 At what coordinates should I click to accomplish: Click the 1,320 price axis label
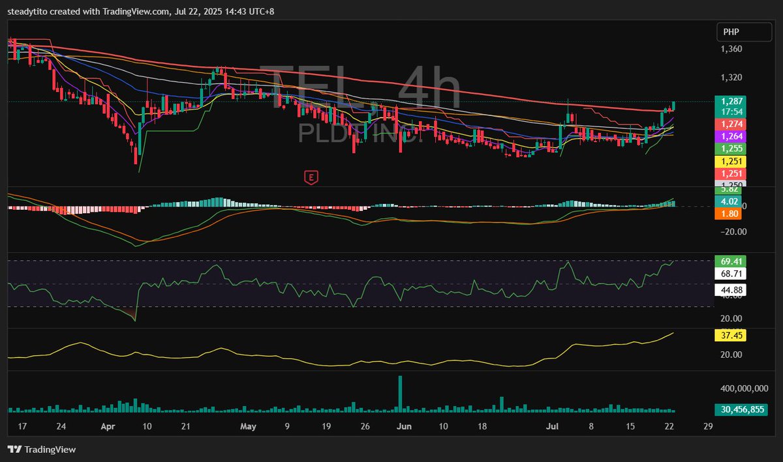point(731,78)
